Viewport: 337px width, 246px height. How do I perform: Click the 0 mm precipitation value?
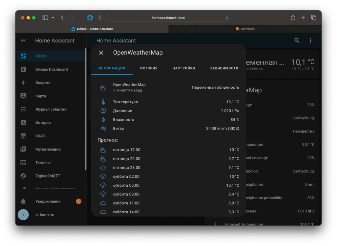point(309,184)
